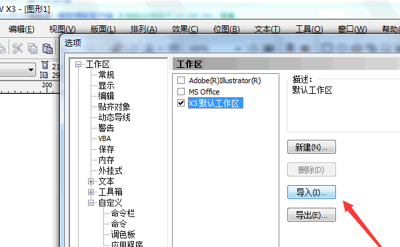Open the 编辑(E) menu
Viewport: 400px width, 247px height.
[x=21, y=29]
